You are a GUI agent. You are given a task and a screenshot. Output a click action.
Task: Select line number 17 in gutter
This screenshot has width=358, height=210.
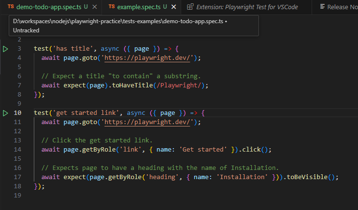click(17, 177)
